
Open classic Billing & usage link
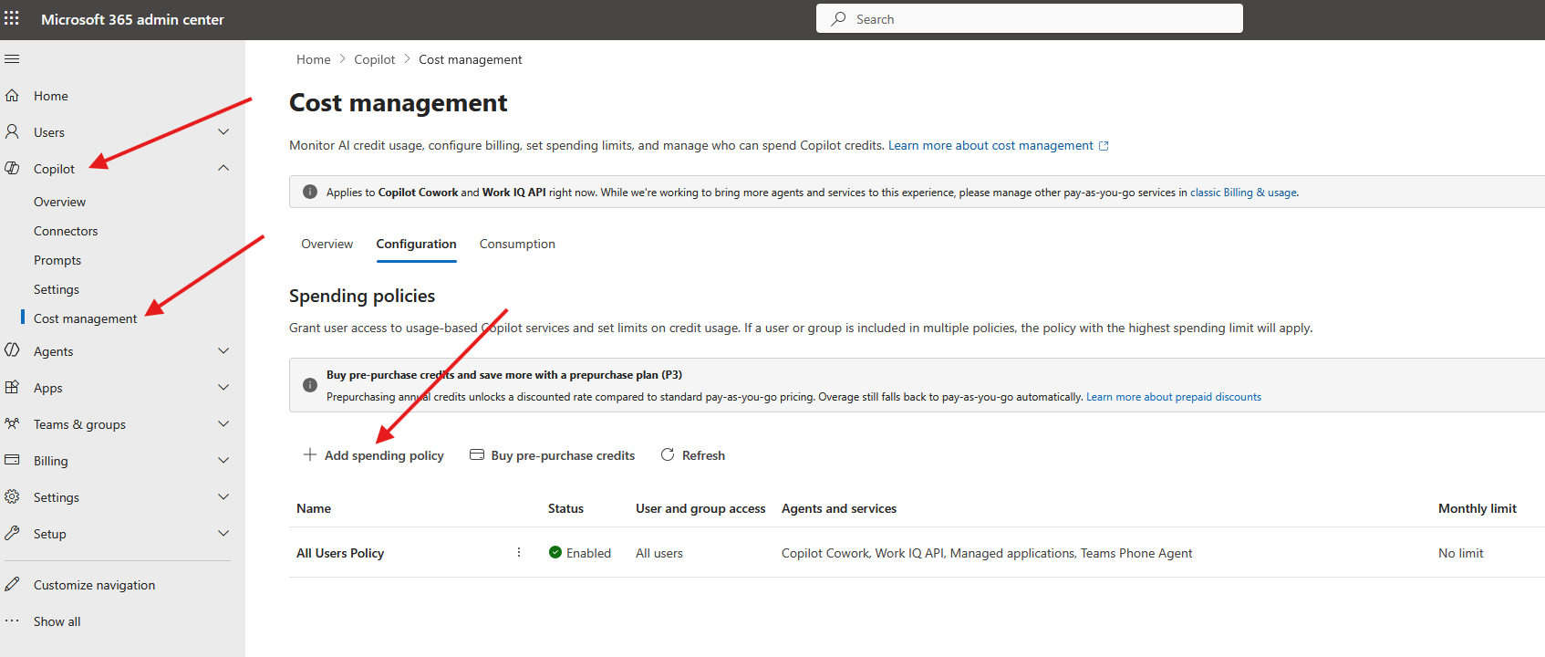coord(1244,193)
